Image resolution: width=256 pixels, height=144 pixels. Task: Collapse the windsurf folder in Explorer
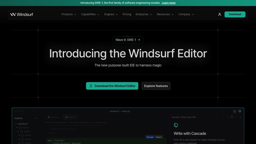click(16, 123)
